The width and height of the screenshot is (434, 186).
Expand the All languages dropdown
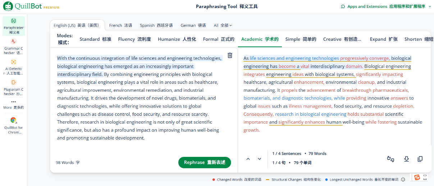(x=223, y=26)
